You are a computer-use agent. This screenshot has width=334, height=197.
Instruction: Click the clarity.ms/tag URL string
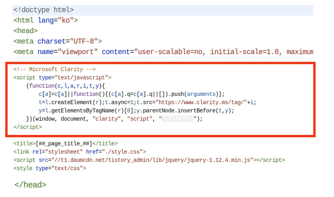(x=201, y=102)
